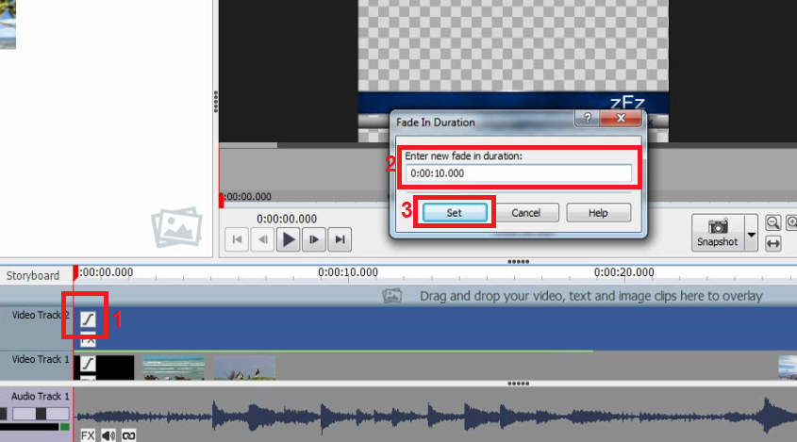Click the 0:00:00.000 current time display

pos(287,219)
